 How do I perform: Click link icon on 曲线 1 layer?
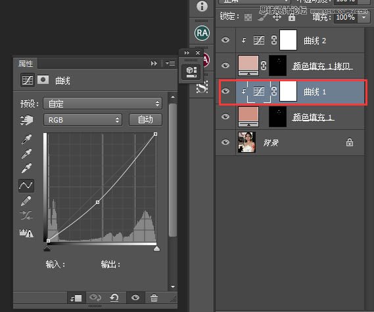274,91
